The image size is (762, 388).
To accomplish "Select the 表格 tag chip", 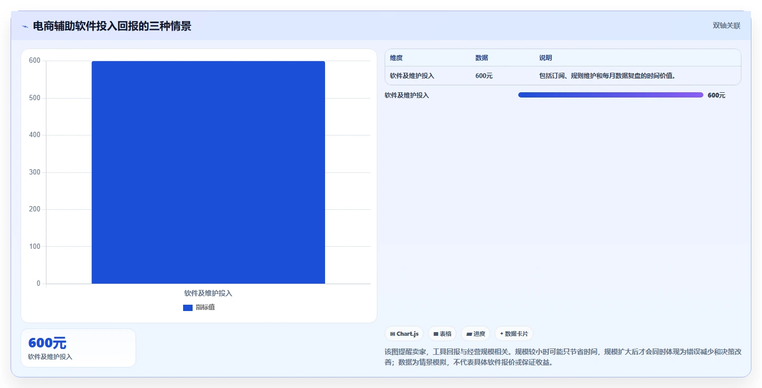I will coord(442,334).
